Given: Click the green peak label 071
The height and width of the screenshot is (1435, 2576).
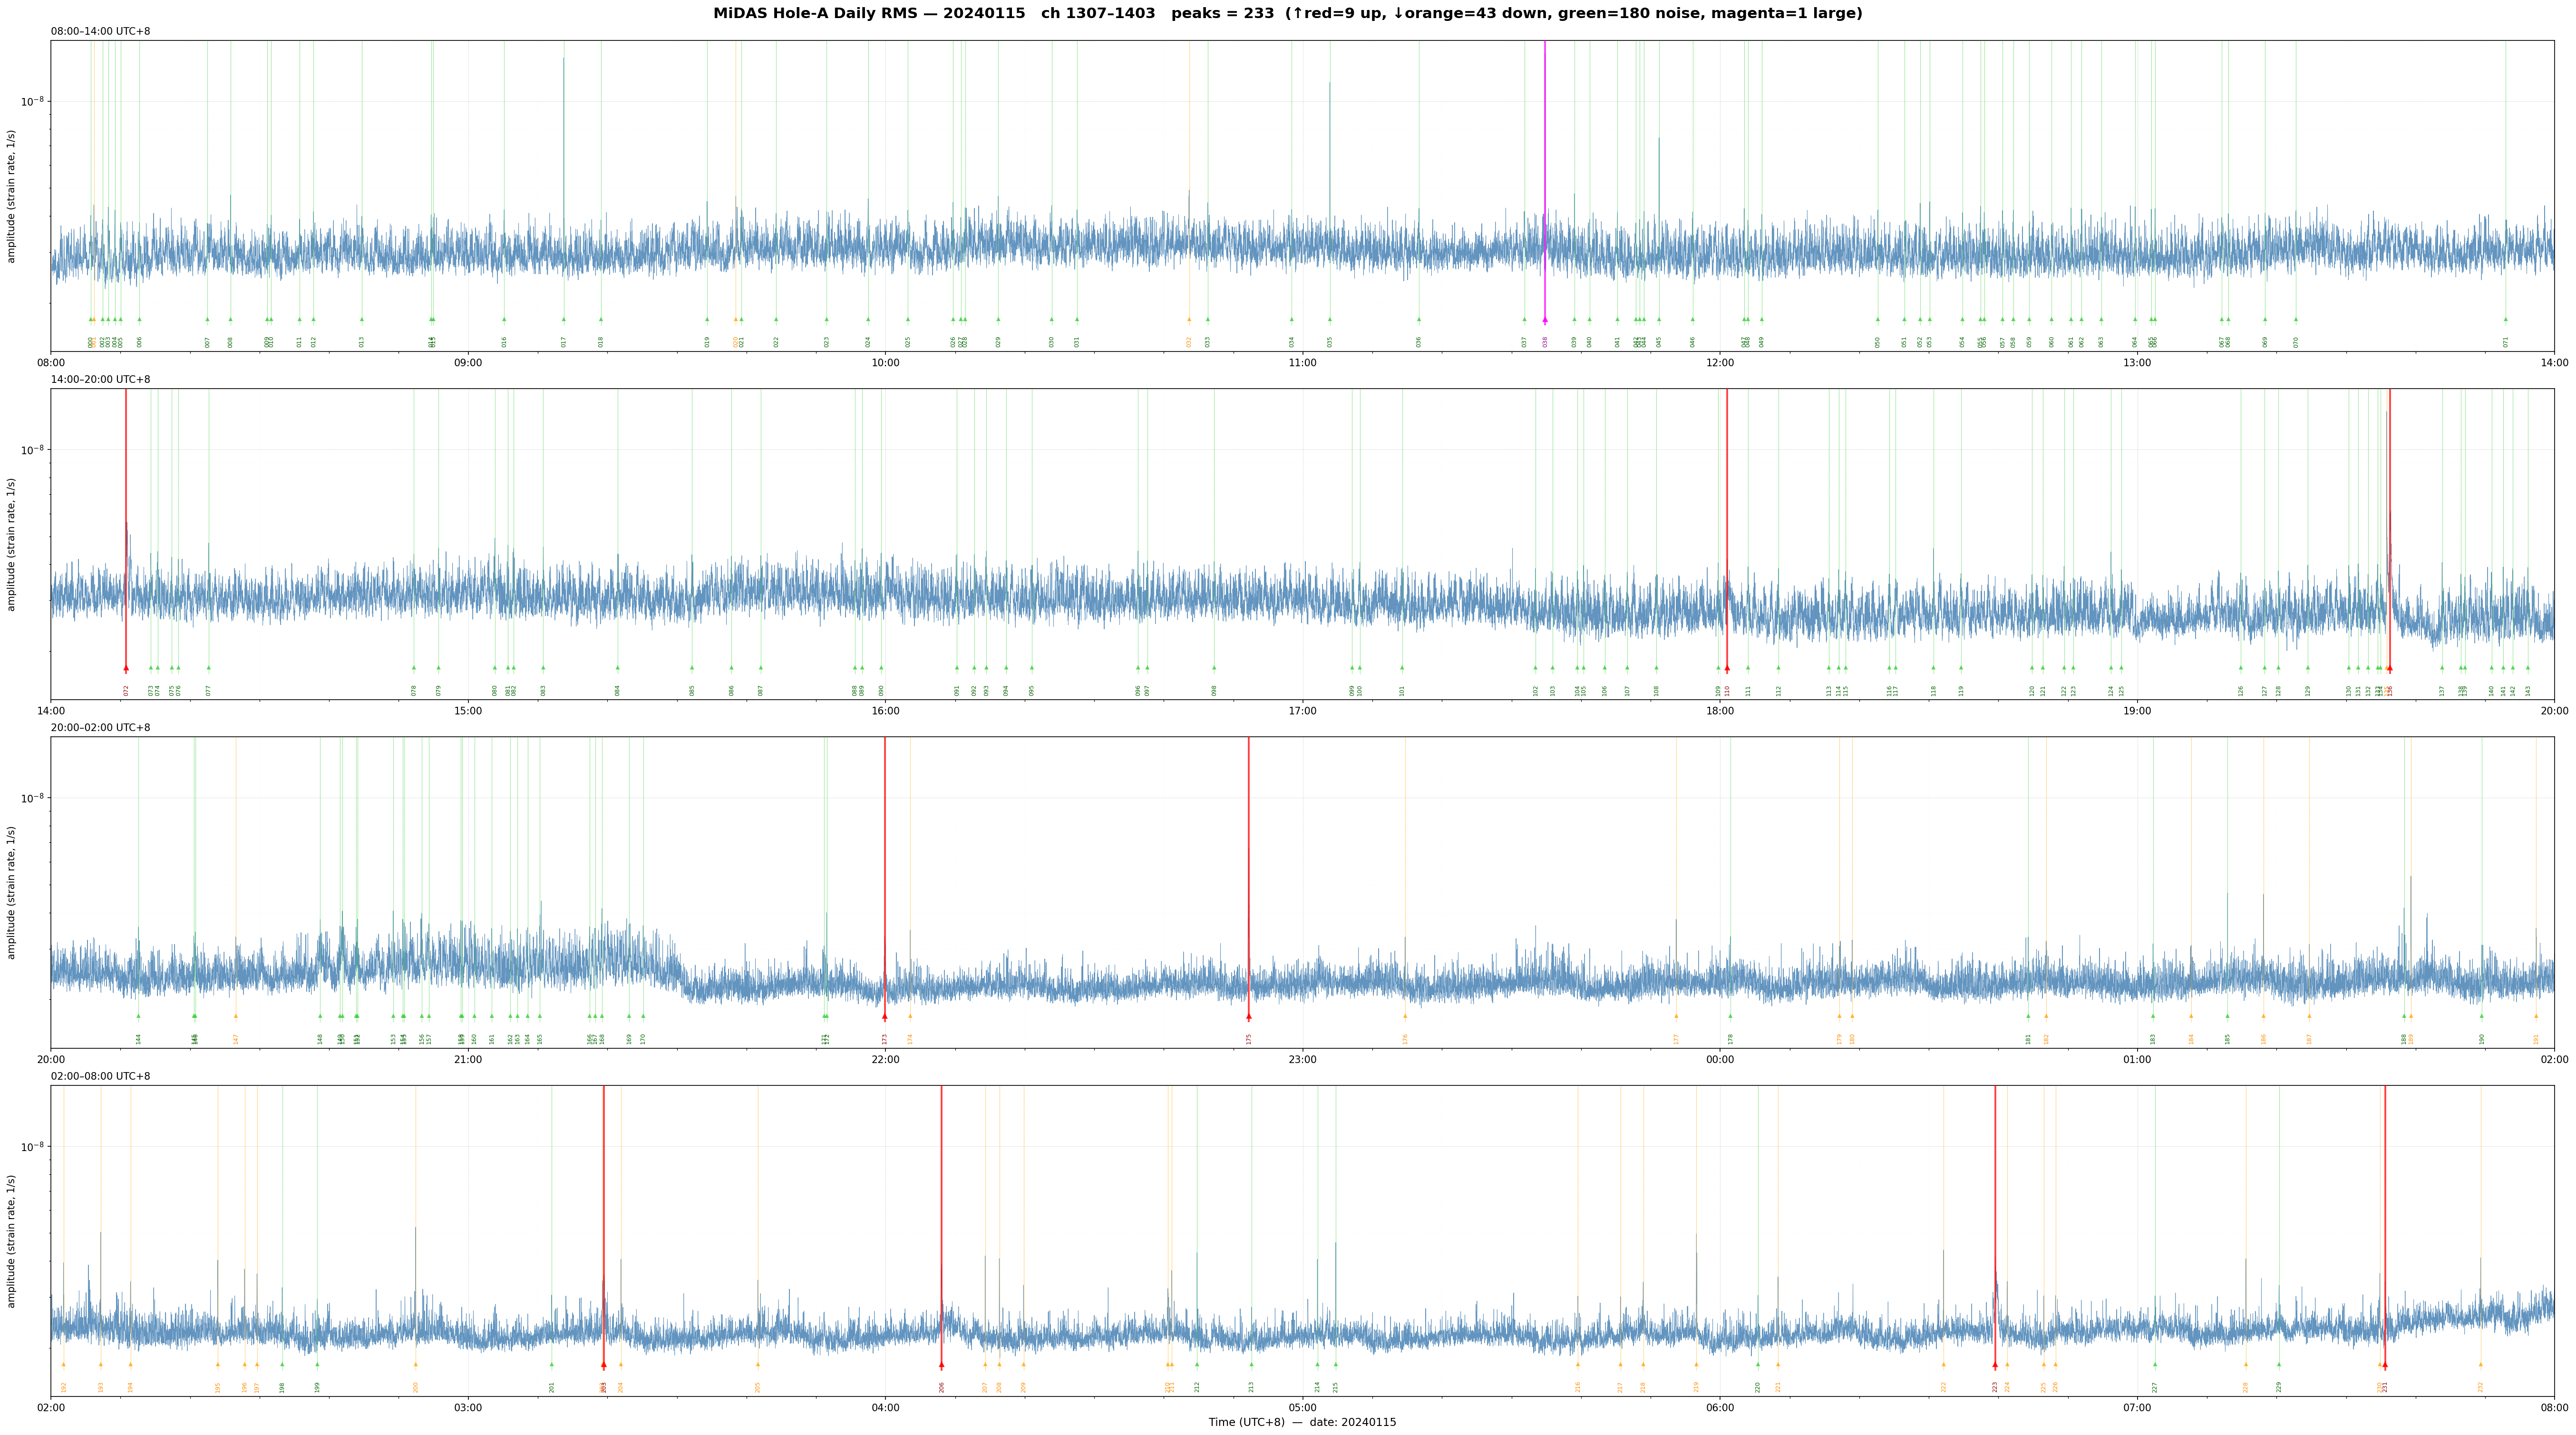Looking at the screenshot, I should (2506, 341).
